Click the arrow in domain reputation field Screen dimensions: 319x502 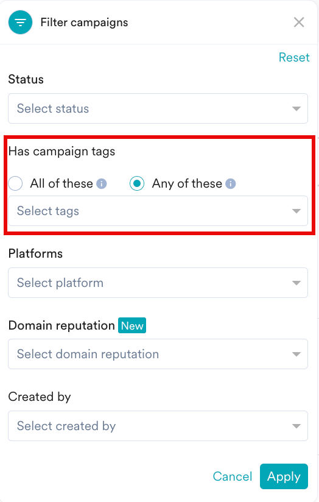(296, 355)
